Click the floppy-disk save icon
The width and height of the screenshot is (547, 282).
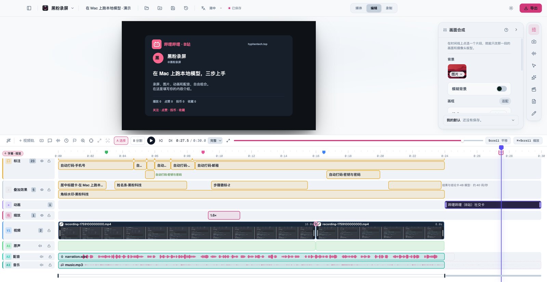point(173,8)
